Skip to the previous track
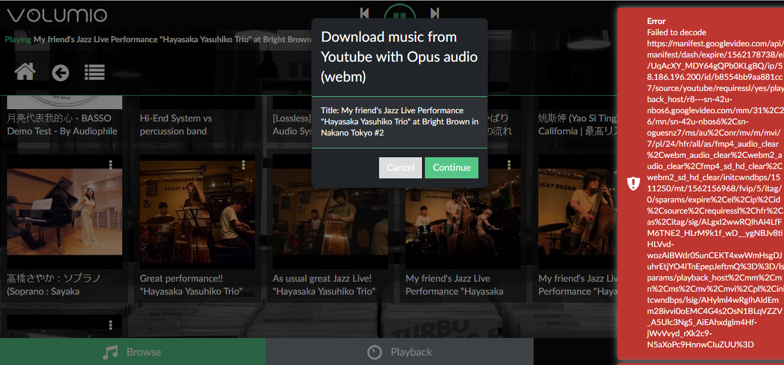The image size is (784, 365). click(x=364, y=12)
